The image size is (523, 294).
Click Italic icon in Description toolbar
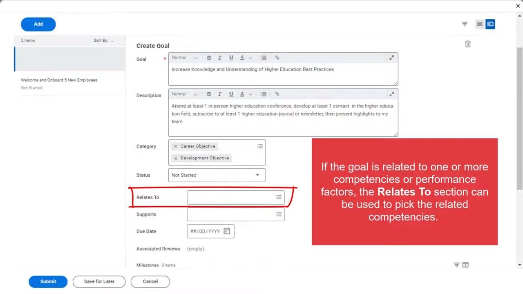click(220, 94)
